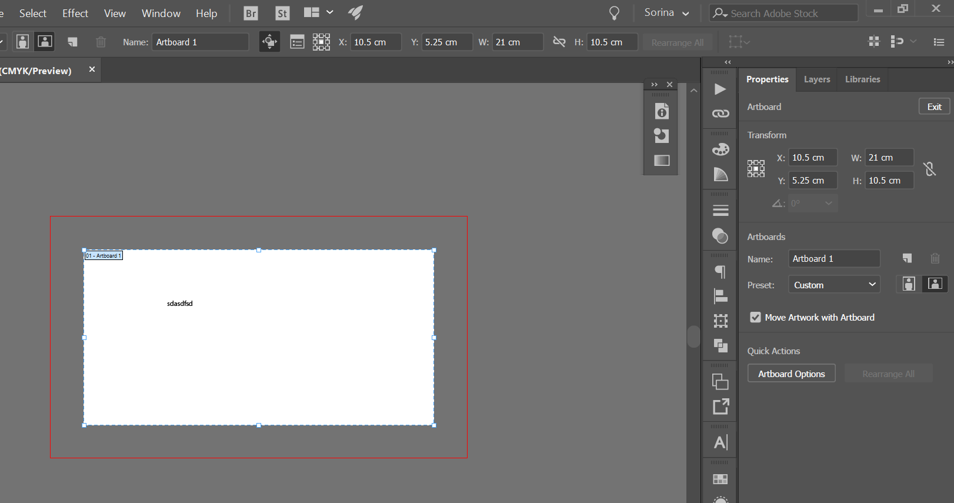The width and height of the screenshot is (954, 503).
Task: Select the Properties tab
Action: pos(767,79)
